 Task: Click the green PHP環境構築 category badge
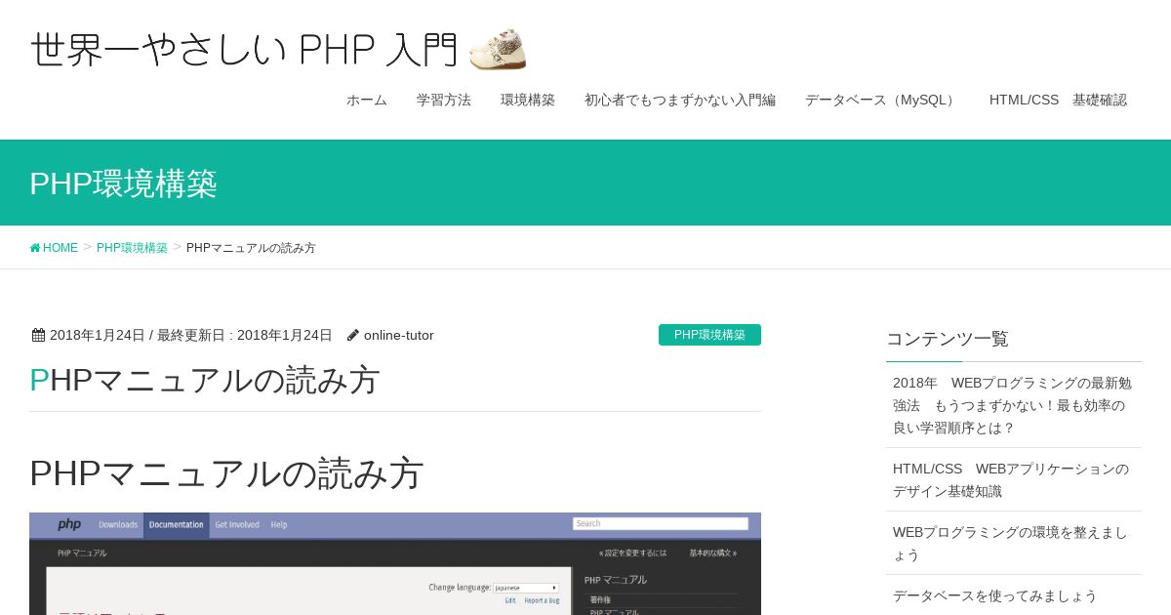pyautogui.click(x=709, y=335)
